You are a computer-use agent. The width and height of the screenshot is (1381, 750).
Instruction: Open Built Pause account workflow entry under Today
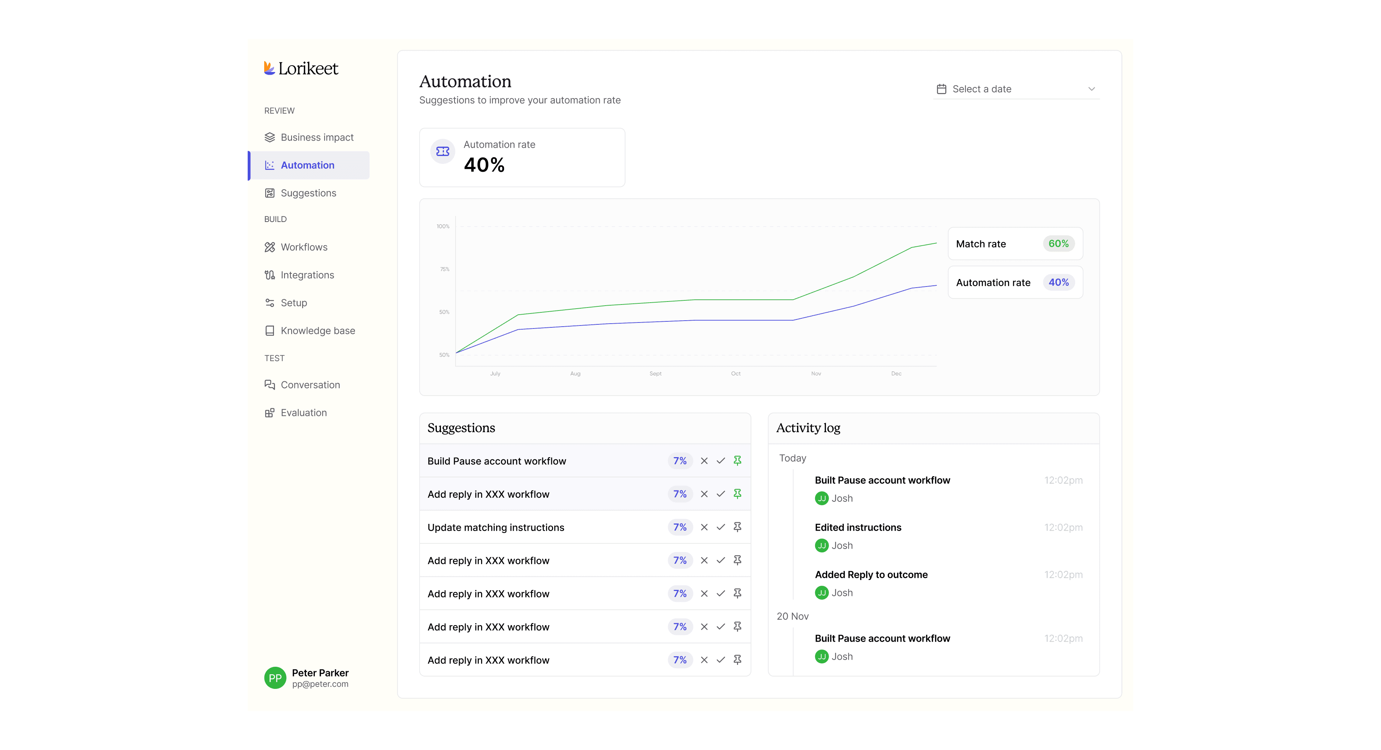coord(882,480)
